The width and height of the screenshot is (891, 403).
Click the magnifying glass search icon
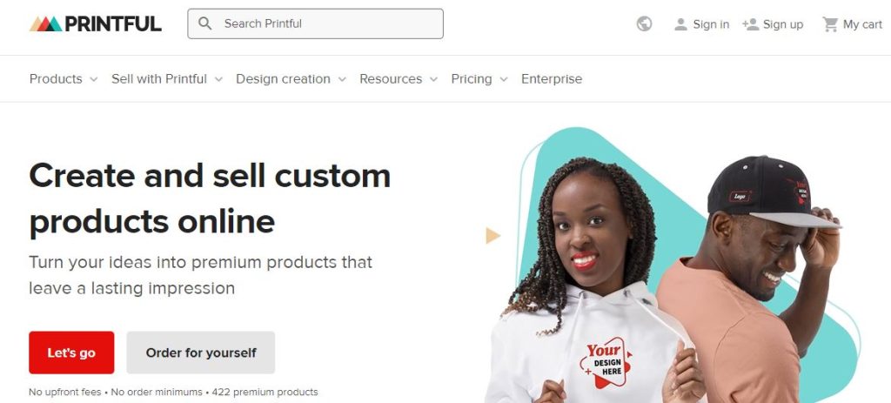[204, 24]
